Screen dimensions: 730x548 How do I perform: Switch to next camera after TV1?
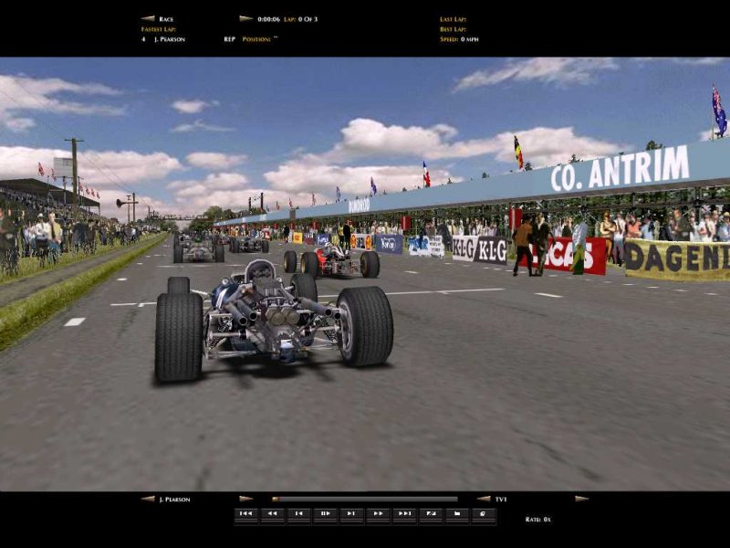(582, 499)
